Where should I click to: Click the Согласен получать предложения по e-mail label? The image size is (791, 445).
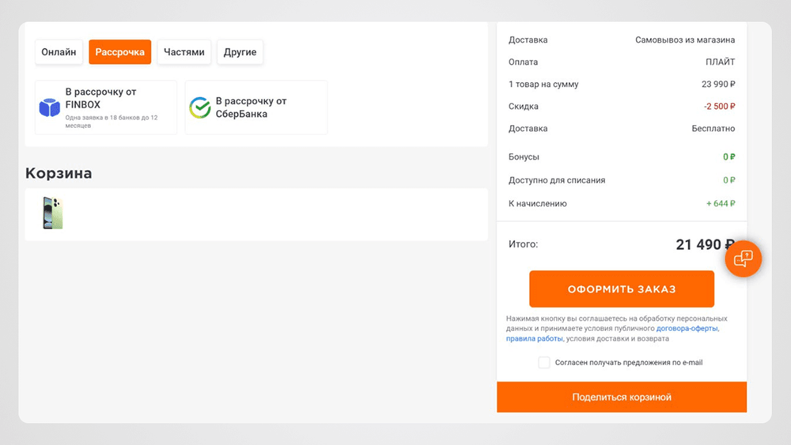tap(629, 363)
